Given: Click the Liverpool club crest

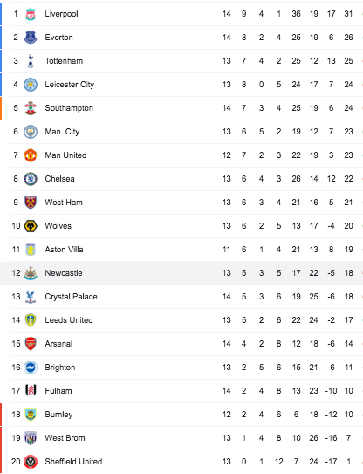Looking at the screenshot, I should click(31, 14).
